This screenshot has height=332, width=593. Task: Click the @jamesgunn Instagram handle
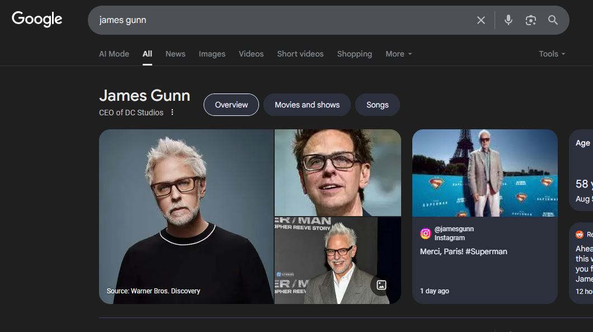(454, 229)
